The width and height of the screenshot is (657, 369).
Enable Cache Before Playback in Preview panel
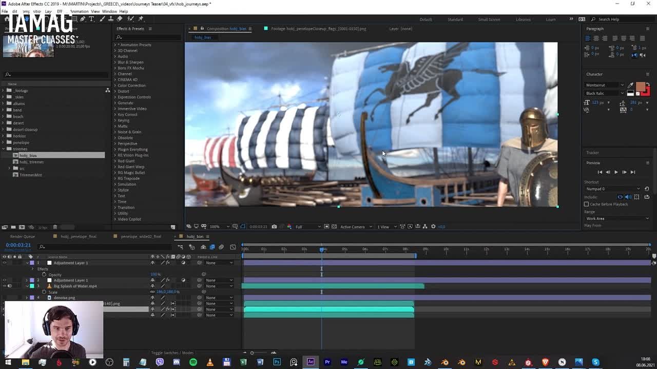(x=586, y=204)
